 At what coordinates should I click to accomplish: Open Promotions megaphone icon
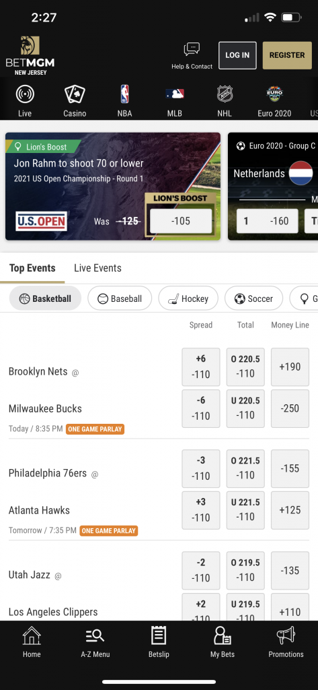coord(286,636)
